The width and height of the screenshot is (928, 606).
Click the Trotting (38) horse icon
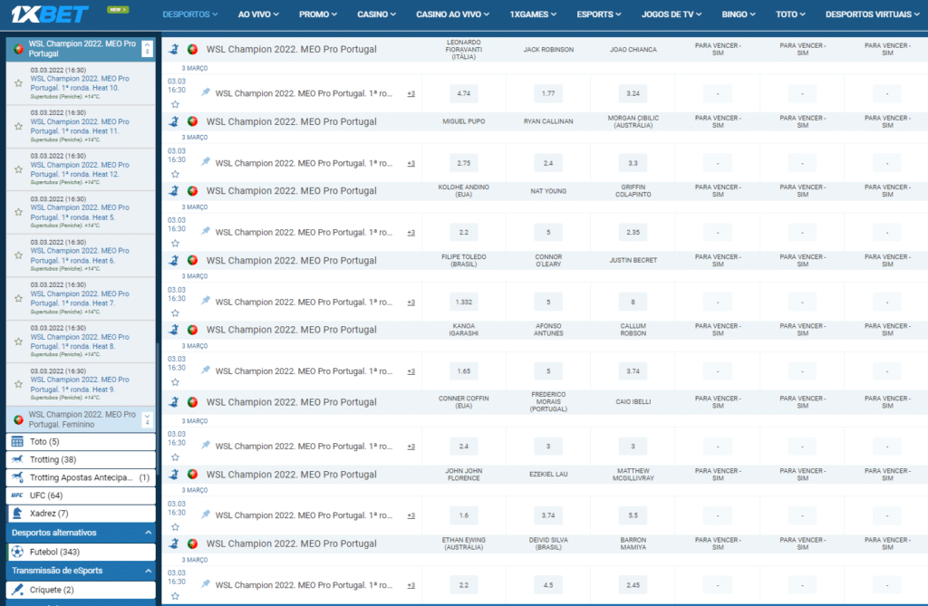pyautogui.click(x=17, y=459)
